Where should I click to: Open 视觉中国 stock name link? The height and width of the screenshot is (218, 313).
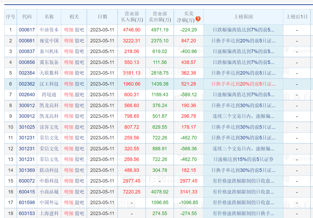coord(49,41)
